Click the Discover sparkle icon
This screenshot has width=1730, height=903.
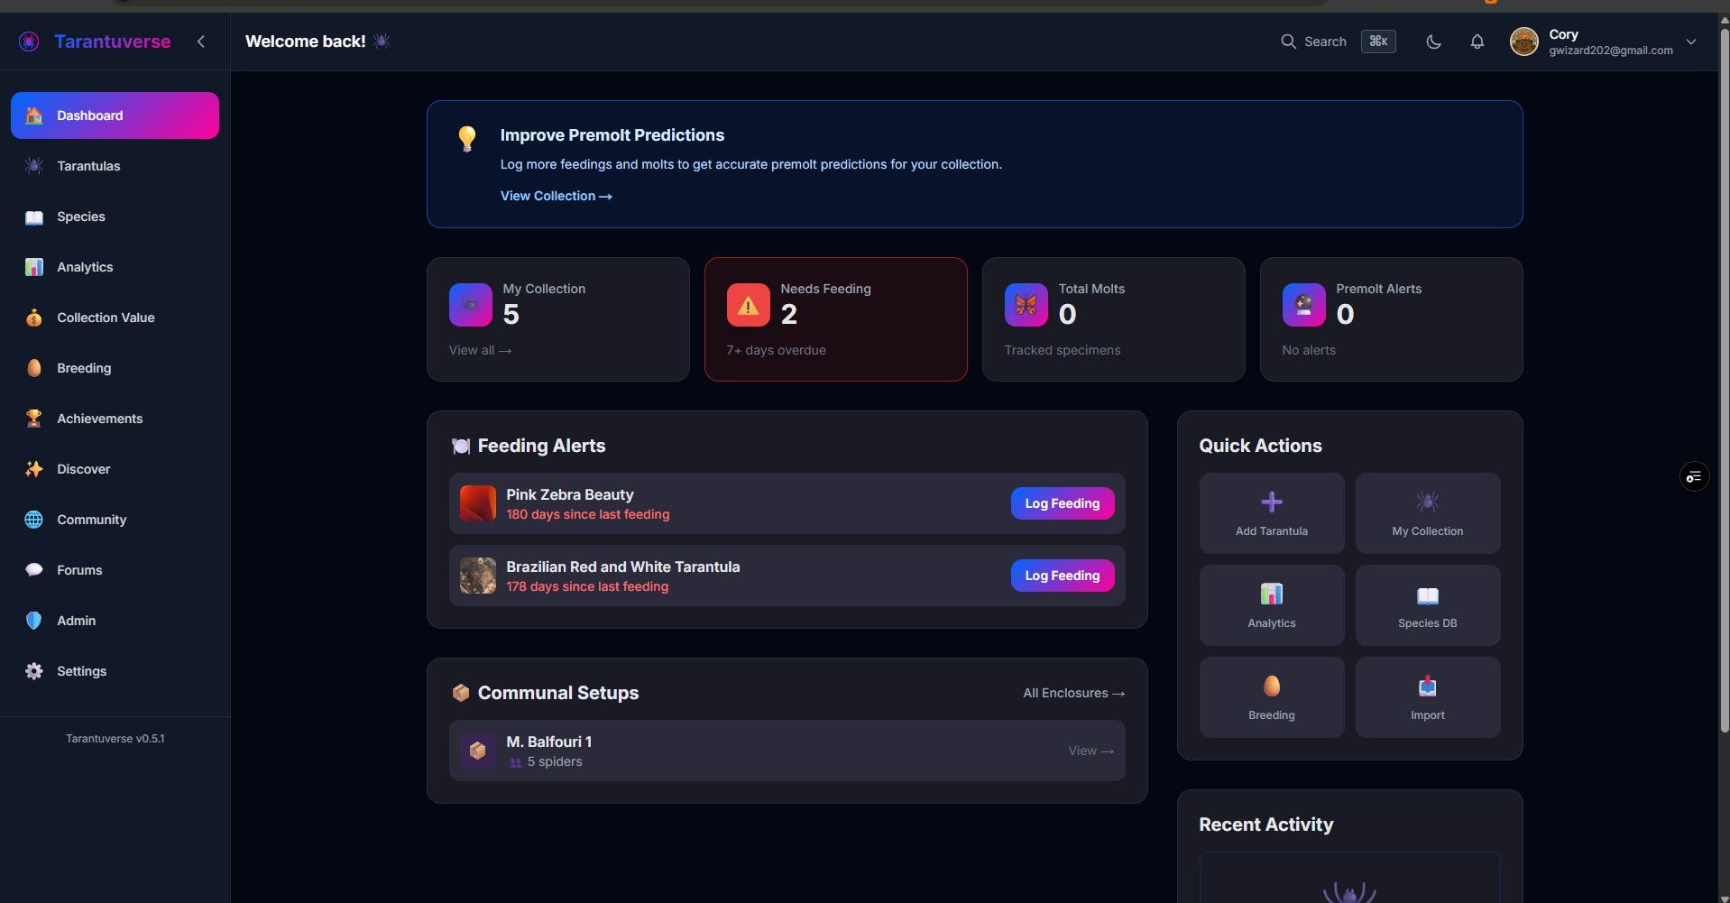click(34, 469)
